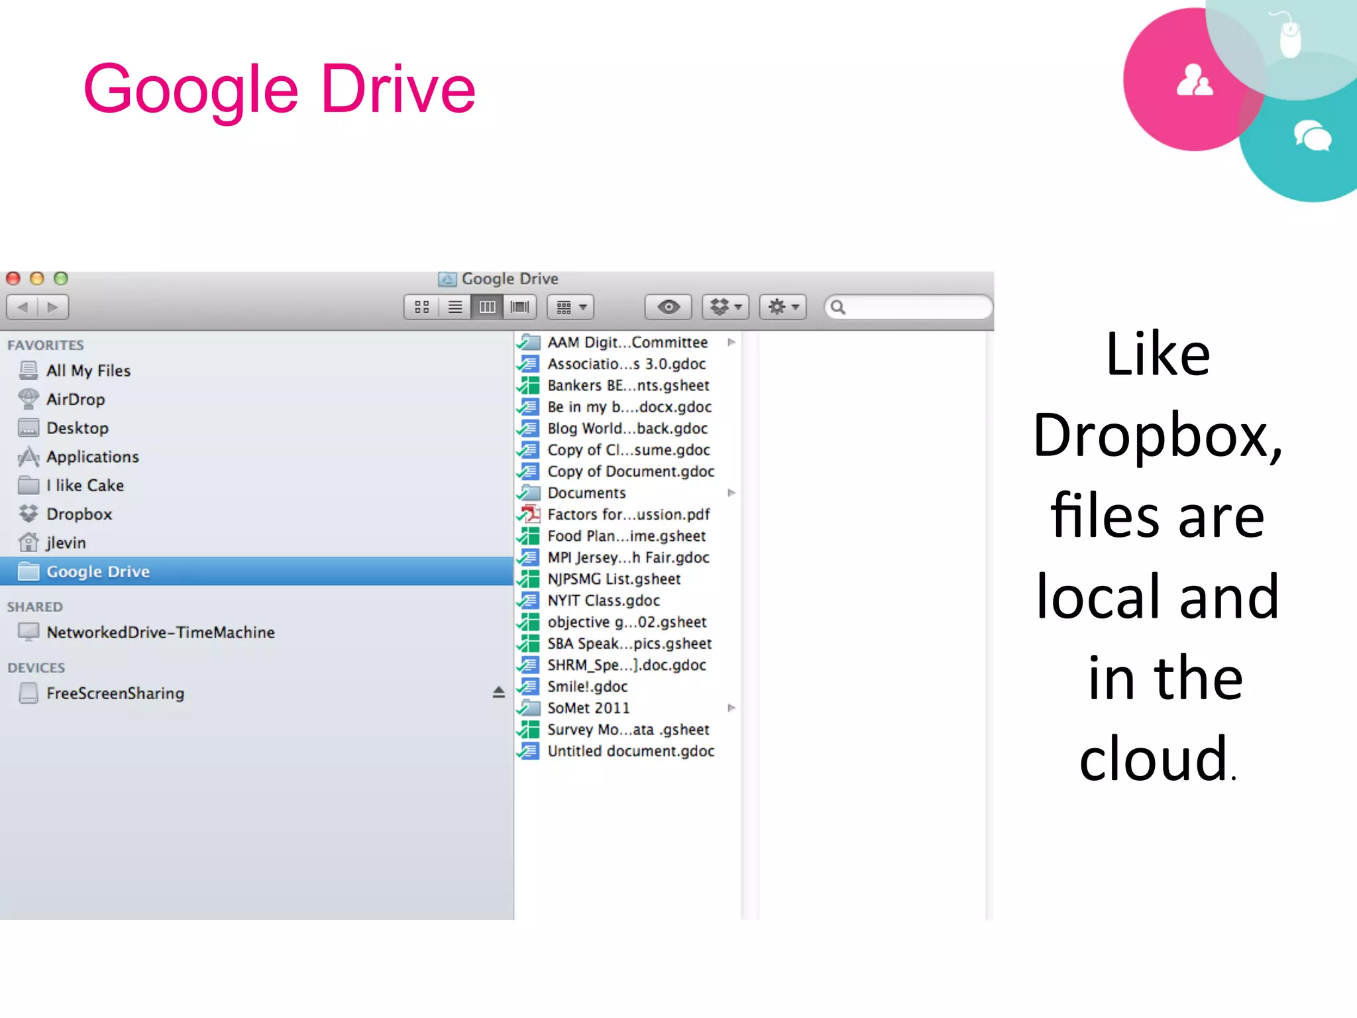Screen dimensions: 1357x1018
Task: Expand the Documents folder arrow
Action: (731, 493)
